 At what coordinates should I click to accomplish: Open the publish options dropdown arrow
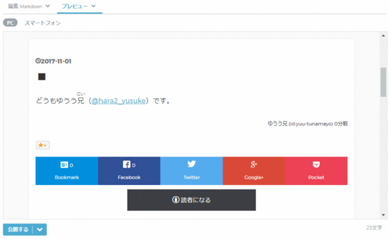[40, 229]
